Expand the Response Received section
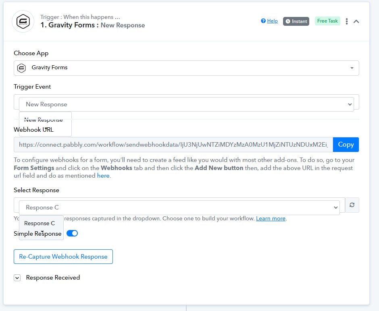The height and width of the screenshot is (311, 379). [x=17, y=278]
